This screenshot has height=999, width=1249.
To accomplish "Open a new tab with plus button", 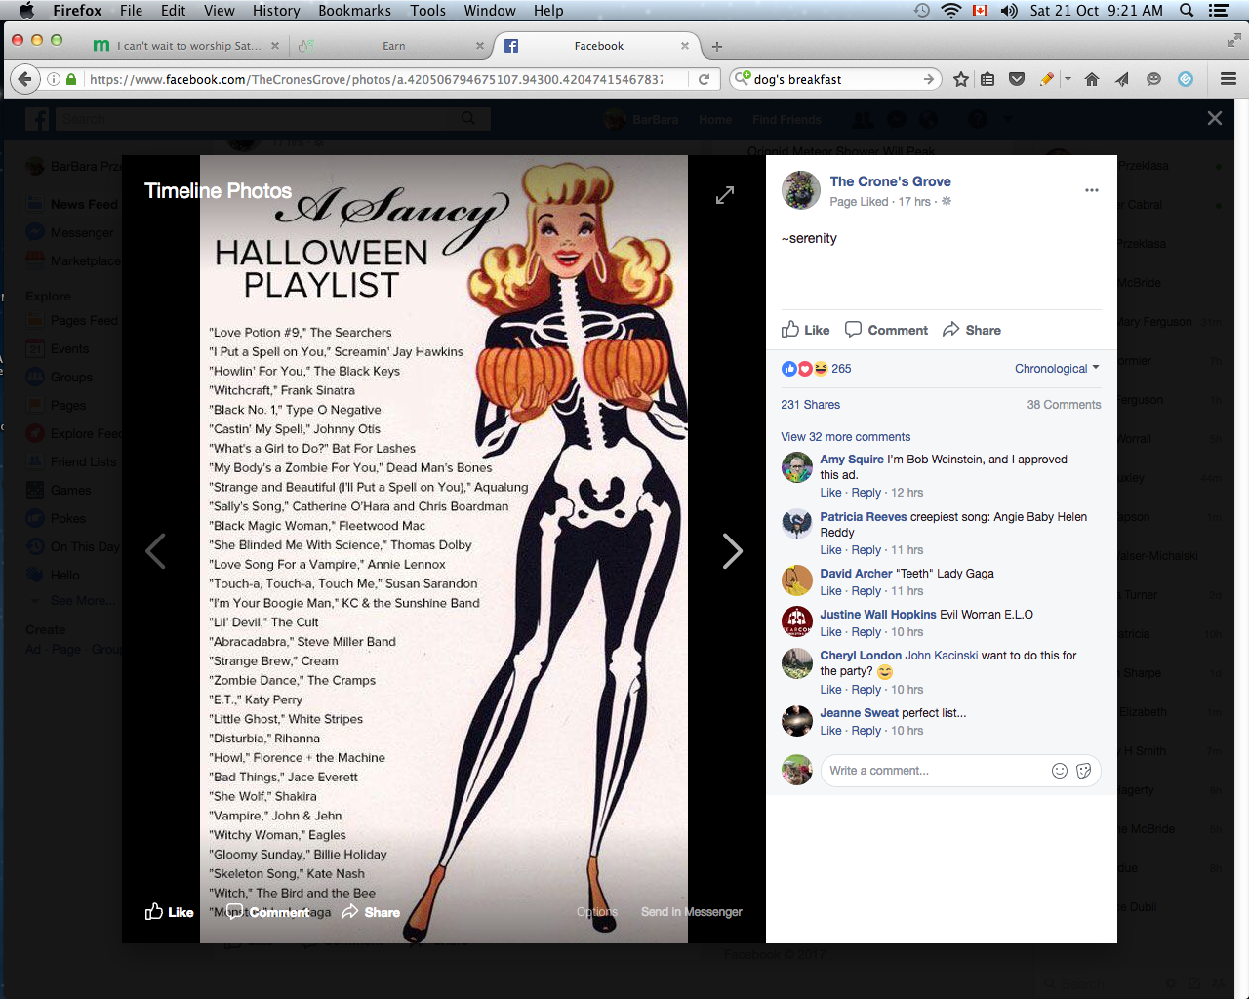I will tap(717, 46).
